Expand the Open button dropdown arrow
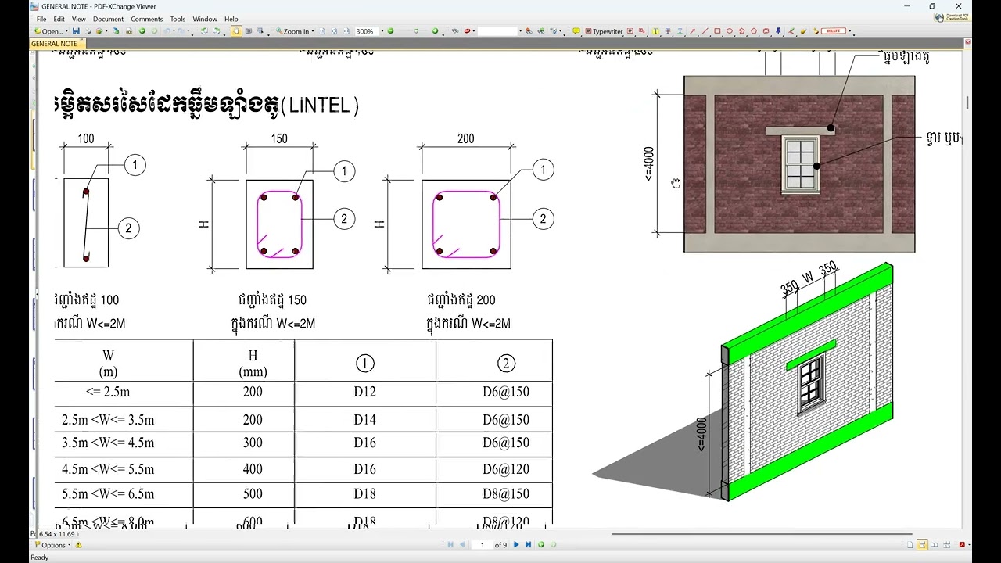1001x563 pixels. 66,31
